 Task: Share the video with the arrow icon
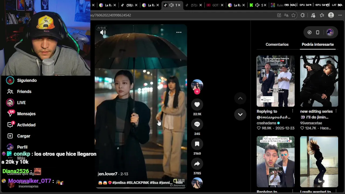pyautogui.click(x=197, y=164)
